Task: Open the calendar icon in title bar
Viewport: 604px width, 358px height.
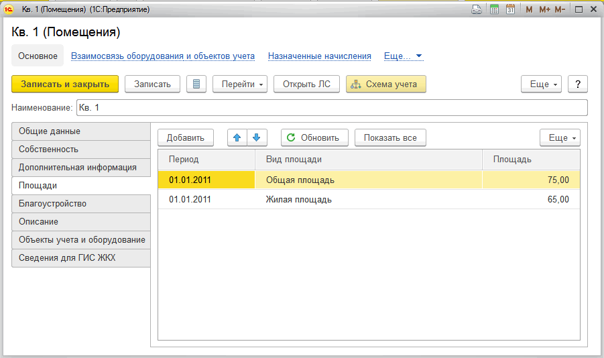Action: 510,9
